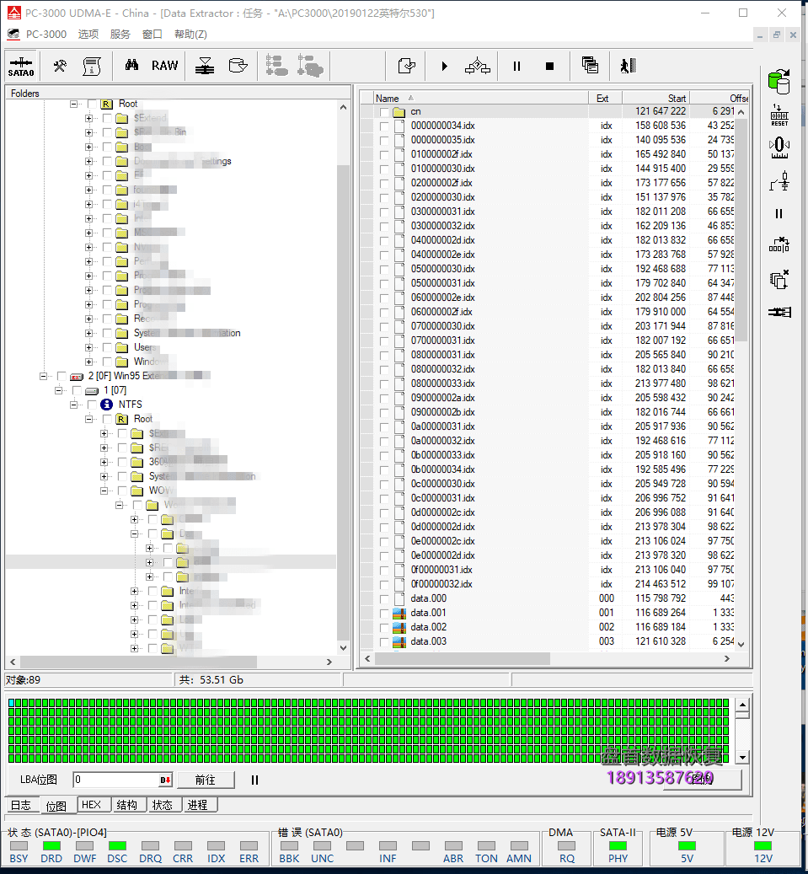This screenshot has width=808, height=874.
Task: Click the zero counter icon in sidebar
Action: click(x=779, y=147)
